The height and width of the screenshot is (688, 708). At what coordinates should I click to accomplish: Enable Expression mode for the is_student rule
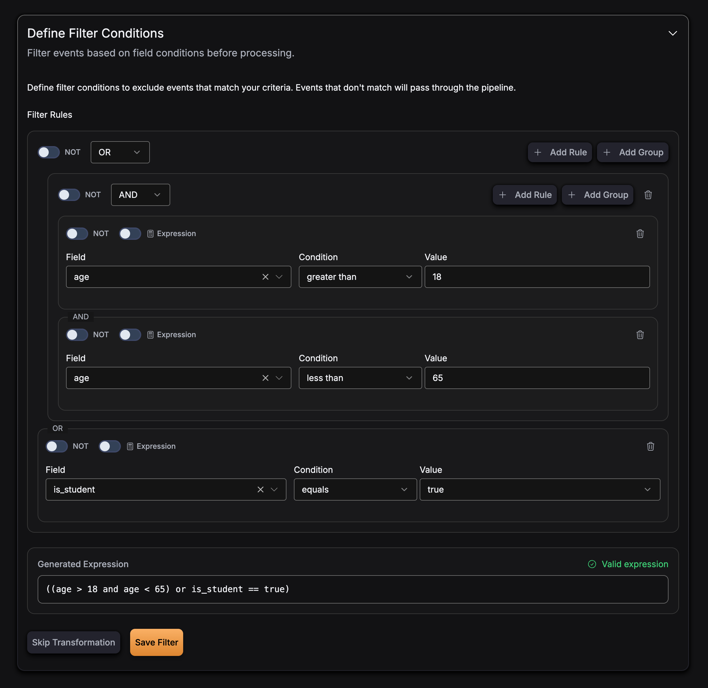coord(110,446)
